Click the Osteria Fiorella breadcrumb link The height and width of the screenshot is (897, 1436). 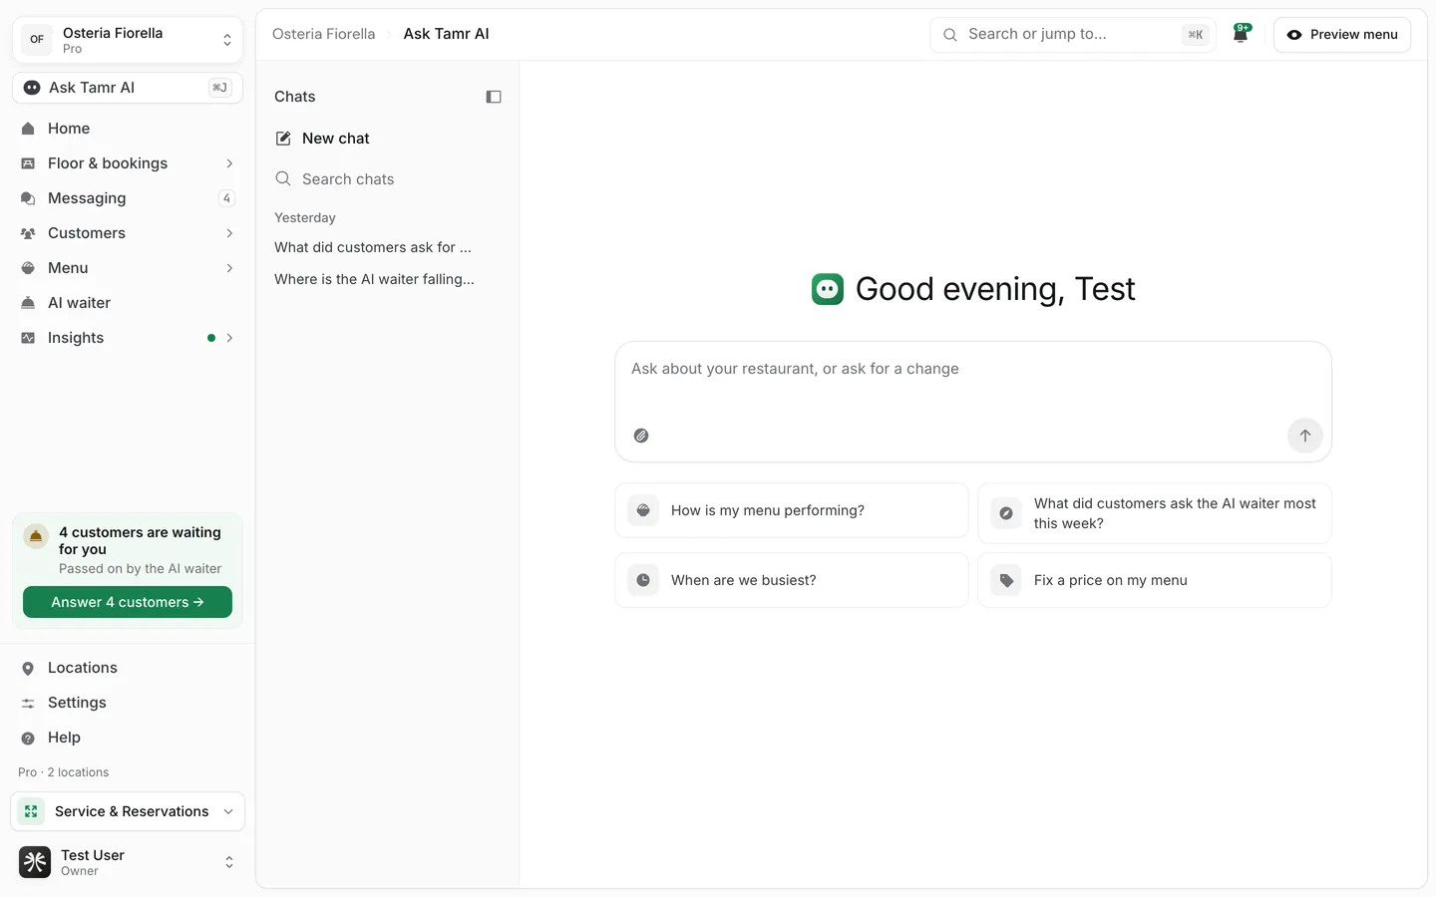[x=324, y=34]
